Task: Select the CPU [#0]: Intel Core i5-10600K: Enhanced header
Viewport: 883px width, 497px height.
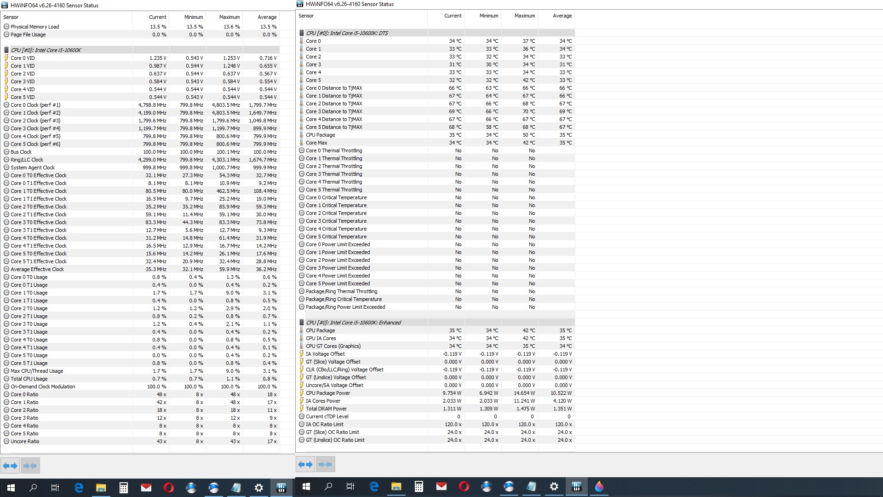Action: [x=353, y=323]
